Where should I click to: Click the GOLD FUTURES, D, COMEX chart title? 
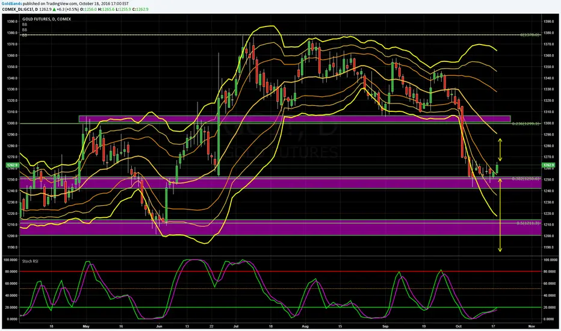click(46, 19)
